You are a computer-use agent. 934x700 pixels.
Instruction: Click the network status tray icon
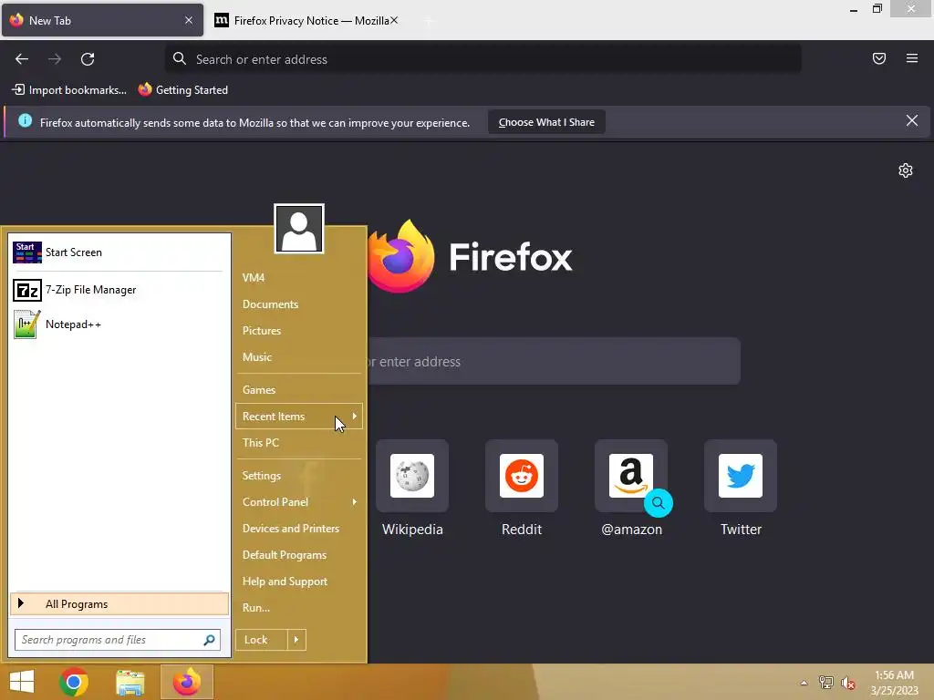click(x=825, y=683)
